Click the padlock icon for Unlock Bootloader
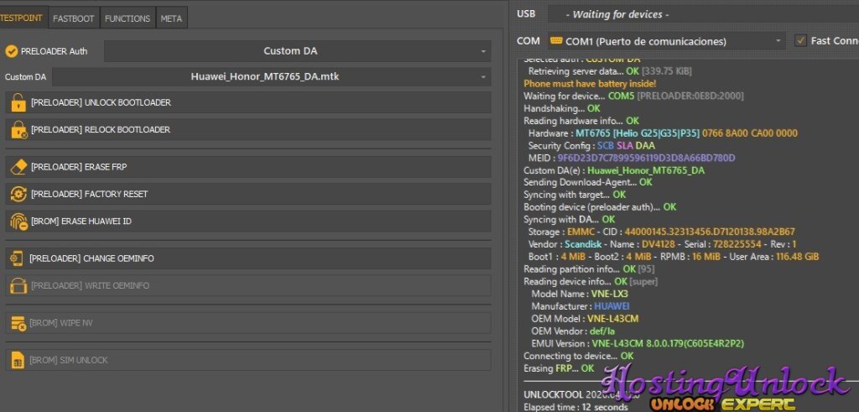Screen dimensions: 859x412 18,103
